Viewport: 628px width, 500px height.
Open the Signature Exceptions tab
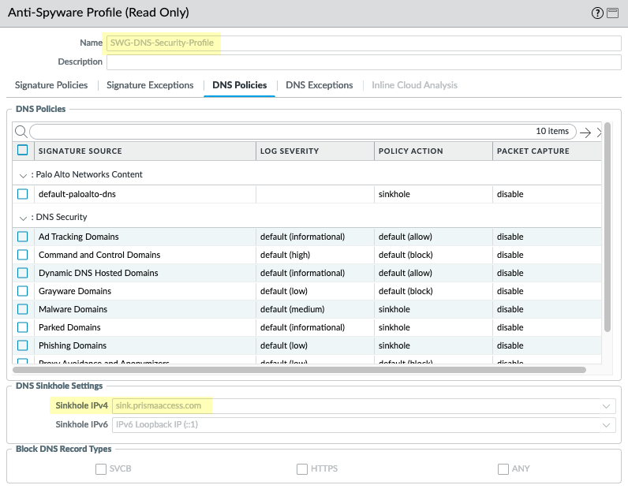click(x=150, y=85)
